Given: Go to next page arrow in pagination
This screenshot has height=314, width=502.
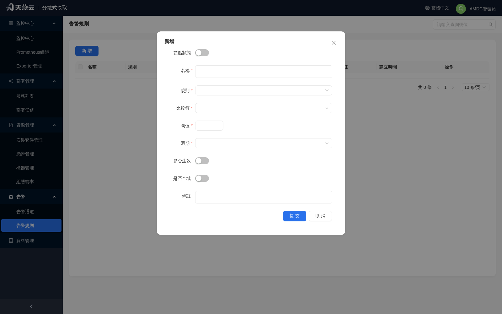Looking at the screenshot, I should [x=453, y=87].
